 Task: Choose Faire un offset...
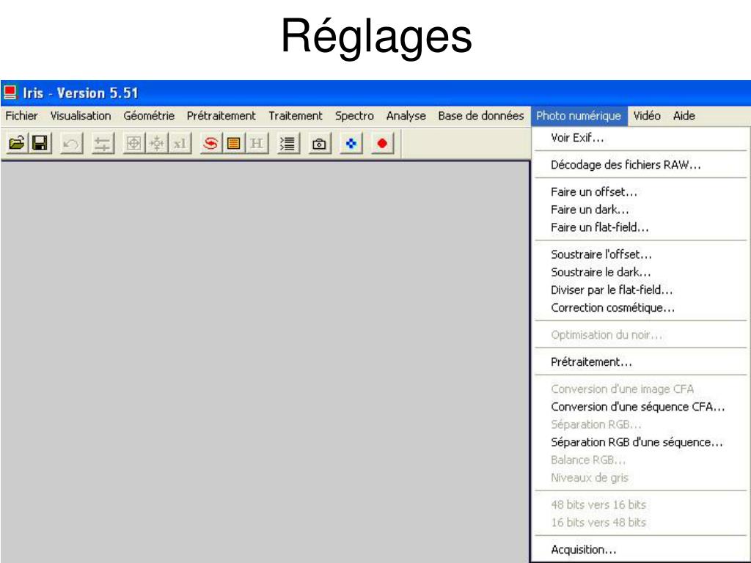[640, 192]
